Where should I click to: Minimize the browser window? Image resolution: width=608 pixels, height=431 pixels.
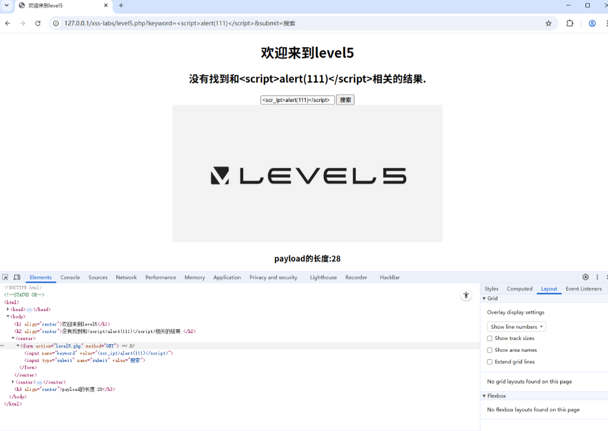[568, 5]
